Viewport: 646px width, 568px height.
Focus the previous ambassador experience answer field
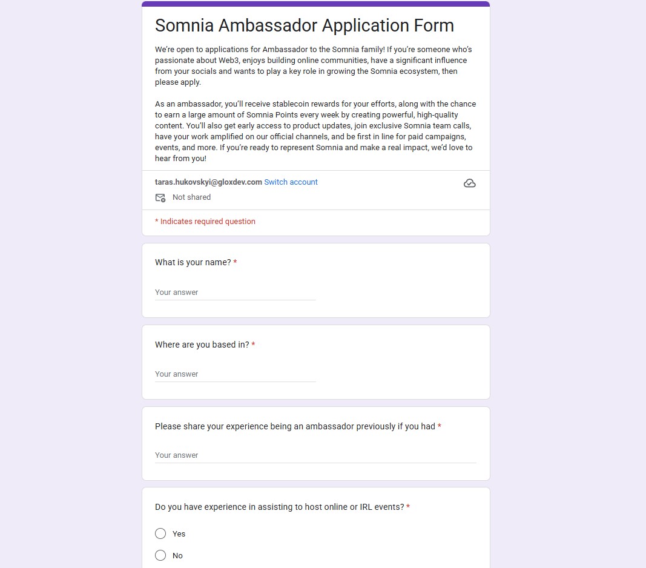(315, 455)
